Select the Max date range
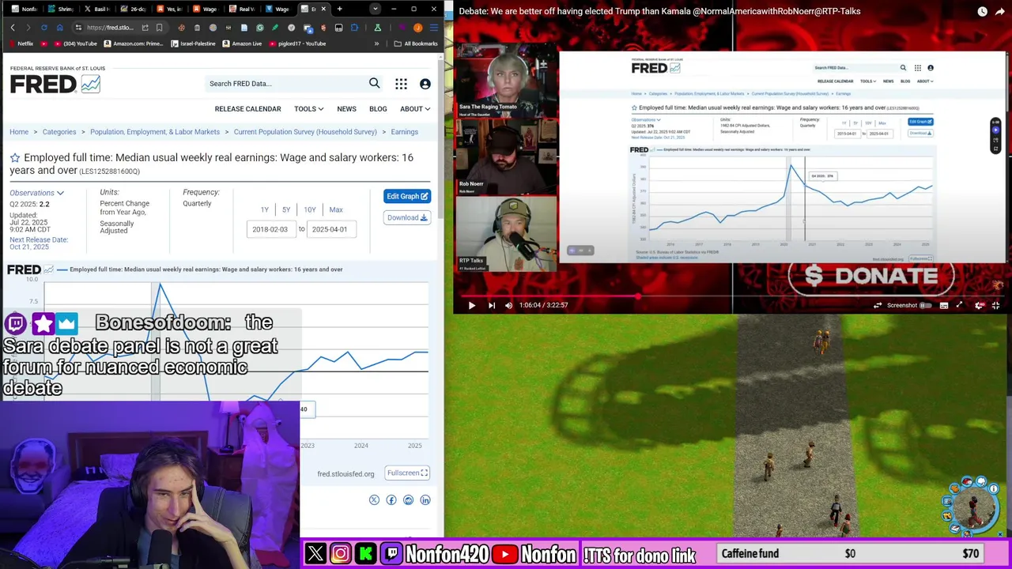The height and width of the screenshot is (569, 1012). click(x=336, y=209)
